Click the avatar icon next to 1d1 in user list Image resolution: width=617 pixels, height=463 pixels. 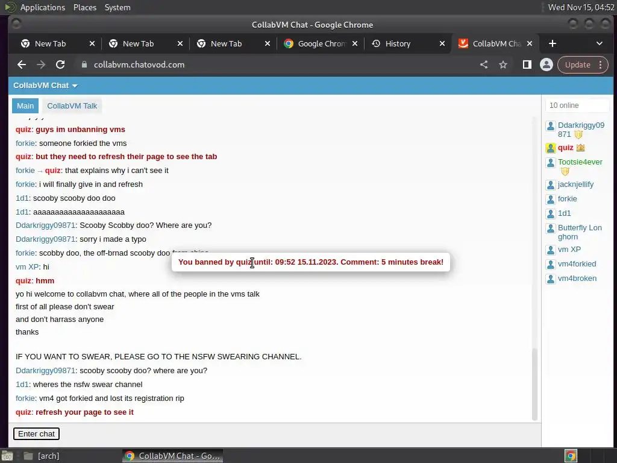pyautogui.click(x=551, y=214)
